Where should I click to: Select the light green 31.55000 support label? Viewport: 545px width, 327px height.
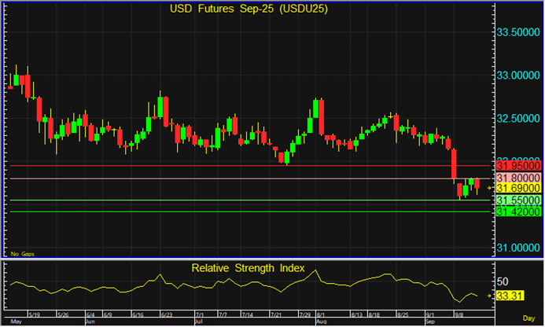(518, 200)
